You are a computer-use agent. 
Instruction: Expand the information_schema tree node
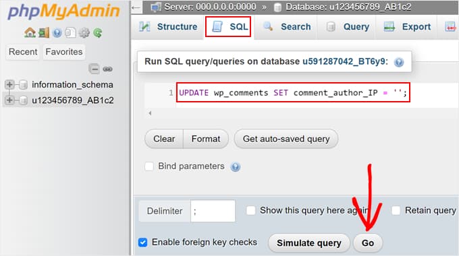click(x=9, y=85)
